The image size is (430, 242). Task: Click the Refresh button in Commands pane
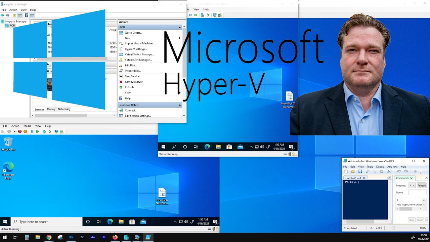(x=422, y=186)
